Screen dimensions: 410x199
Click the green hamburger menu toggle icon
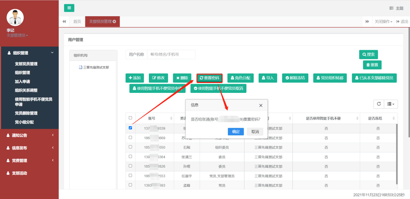pyautogui.click(x=69, y=8)
